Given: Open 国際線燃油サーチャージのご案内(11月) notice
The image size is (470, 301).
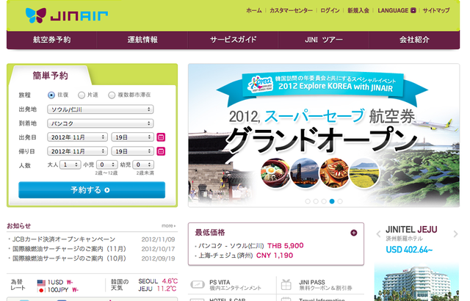Looking at the screenshot, I should [69, 249].
